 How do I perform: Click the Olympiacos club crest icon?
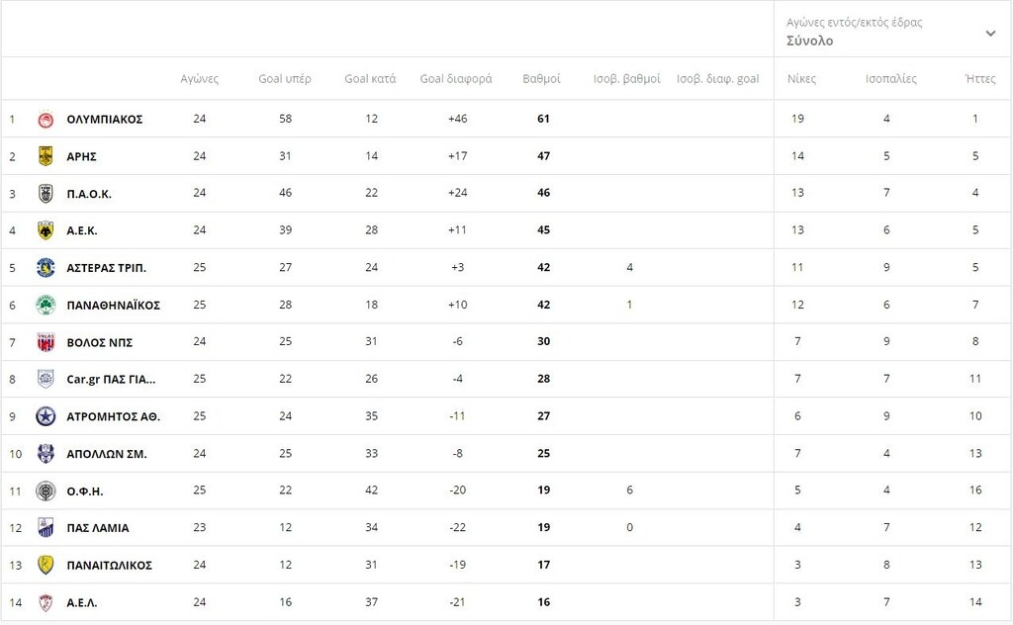pos(46,119)
